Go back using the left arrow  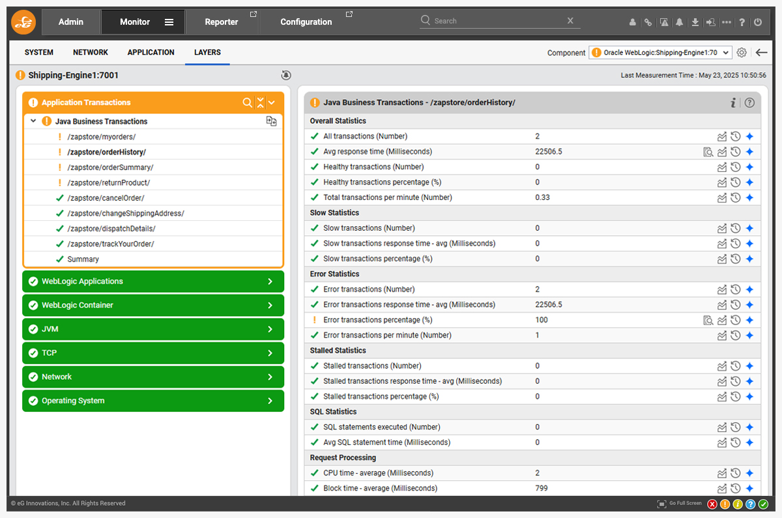click(761, 53)
